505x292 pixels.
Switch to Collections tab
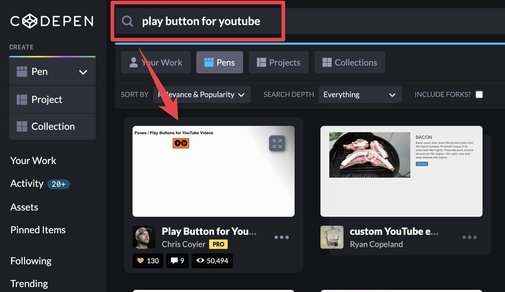pyautogui.click(x=350, y=62)
